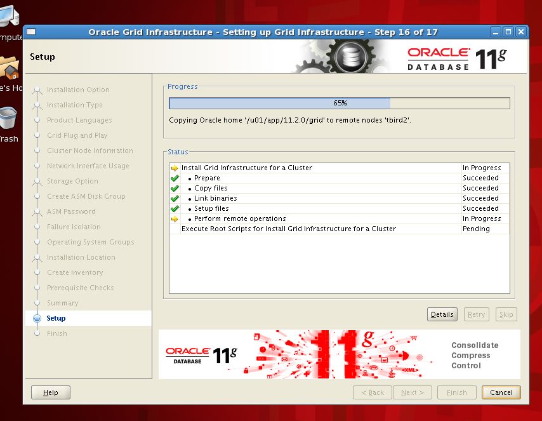Select the Prerequisite Checks step
Viewport: 542px width, 421px height.
click(80, 288)
